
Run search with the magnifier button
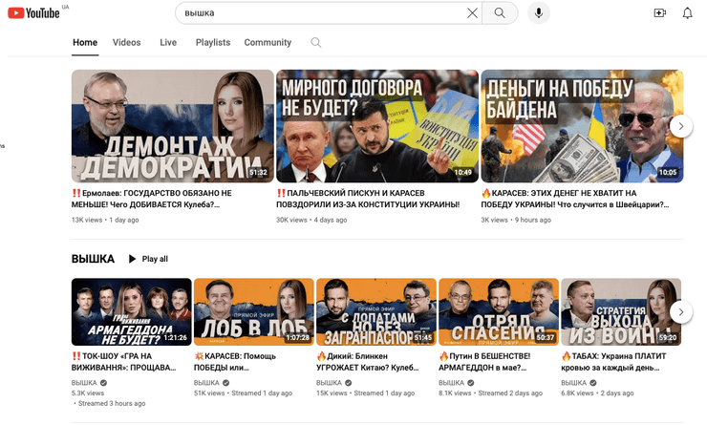pos(500,13)
